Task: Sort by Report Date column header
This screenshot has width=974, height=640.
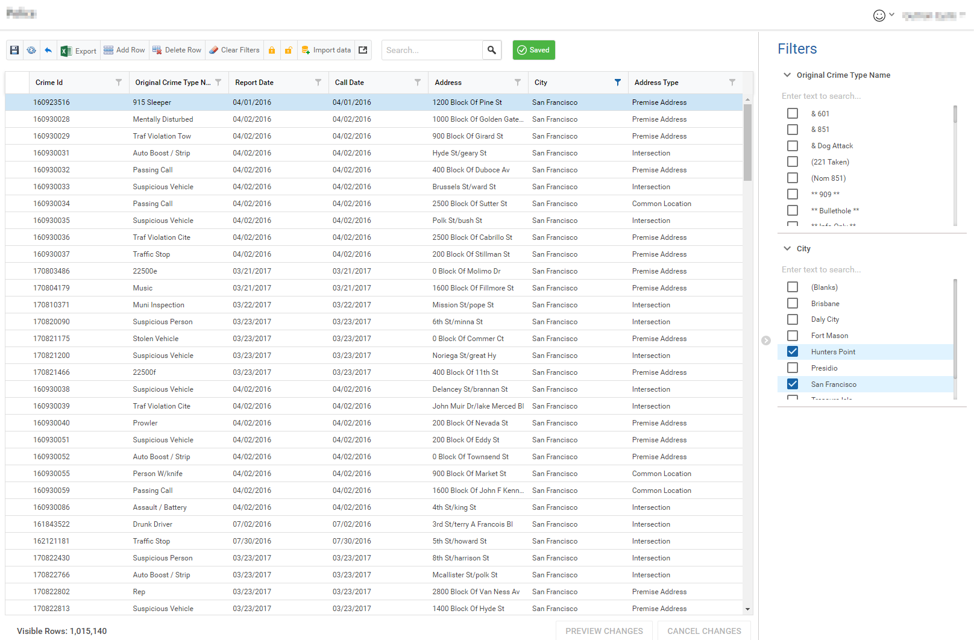Action: point(254,83)
